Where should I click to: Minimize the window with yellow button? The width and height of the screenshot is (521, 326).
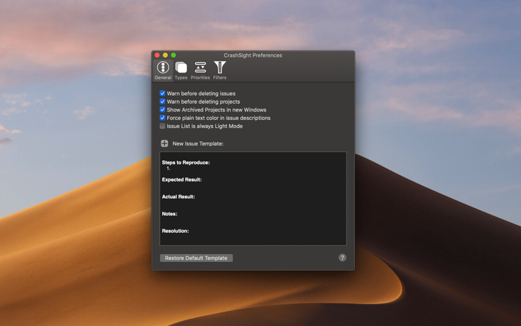pyautogui.click(x=165, y=55)
